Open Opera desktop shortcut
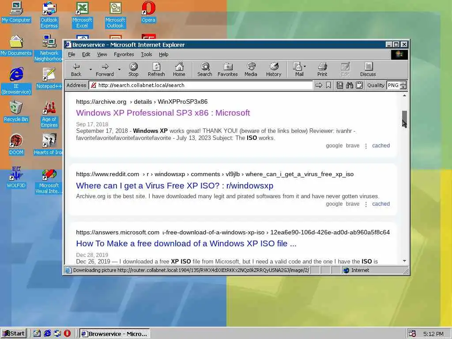Image resolution: width=452 pixels, height=339 pixels. point(148,12)
